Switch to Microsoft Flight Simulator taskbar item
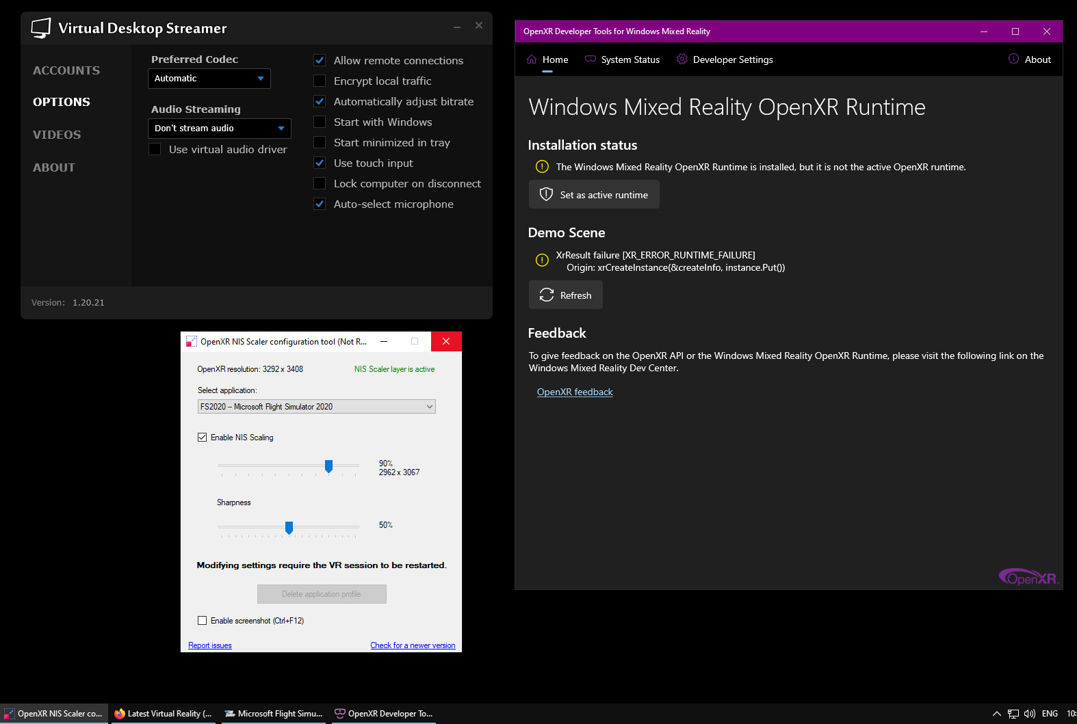Screen dimensions: 1077x724 [x=274, y=714]
